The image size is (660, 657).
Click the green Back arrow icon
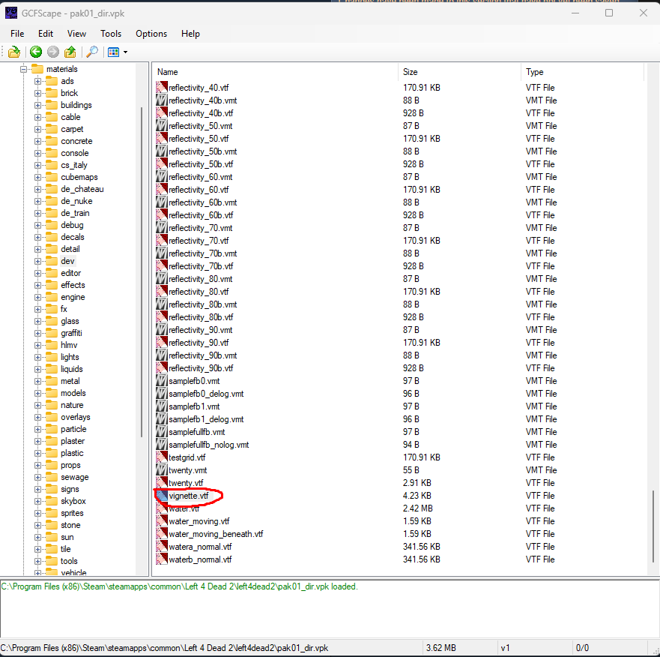(36, 52)
